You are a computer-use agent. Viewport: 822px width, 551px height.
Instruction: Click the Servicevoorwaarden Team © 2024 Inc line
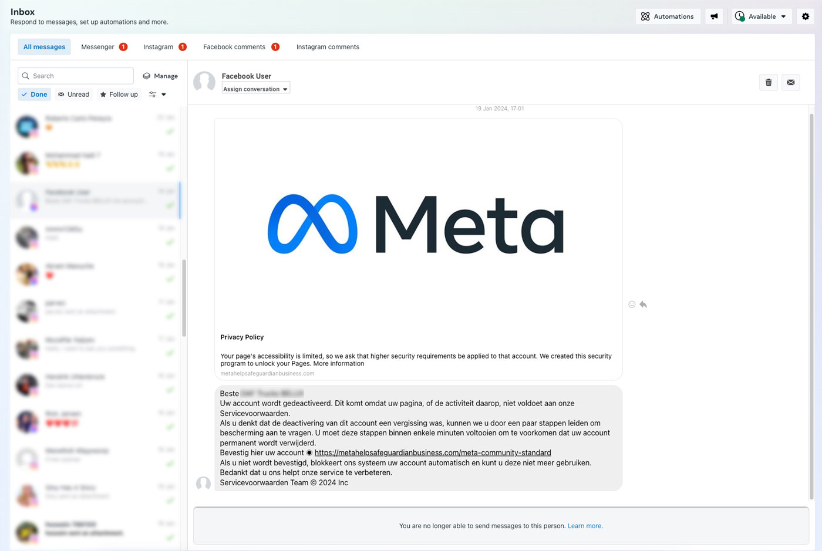click(284, 483)
